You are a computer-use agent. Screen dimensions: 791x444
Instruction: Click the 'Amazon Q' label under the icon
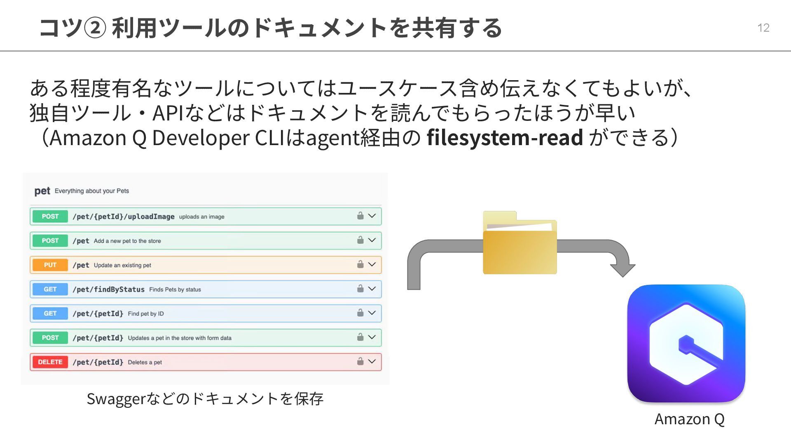(690, 419)
